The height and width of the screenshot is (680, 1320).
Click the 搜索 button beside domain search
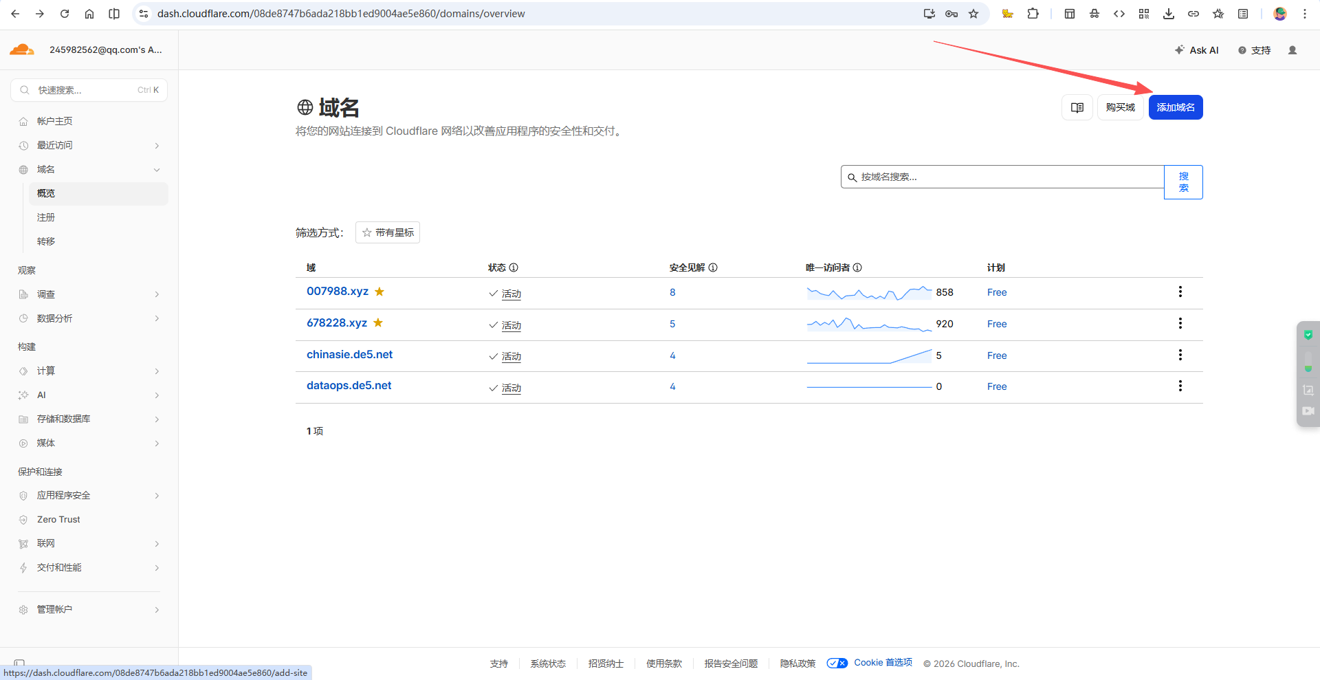click(x=1183, y=182)
